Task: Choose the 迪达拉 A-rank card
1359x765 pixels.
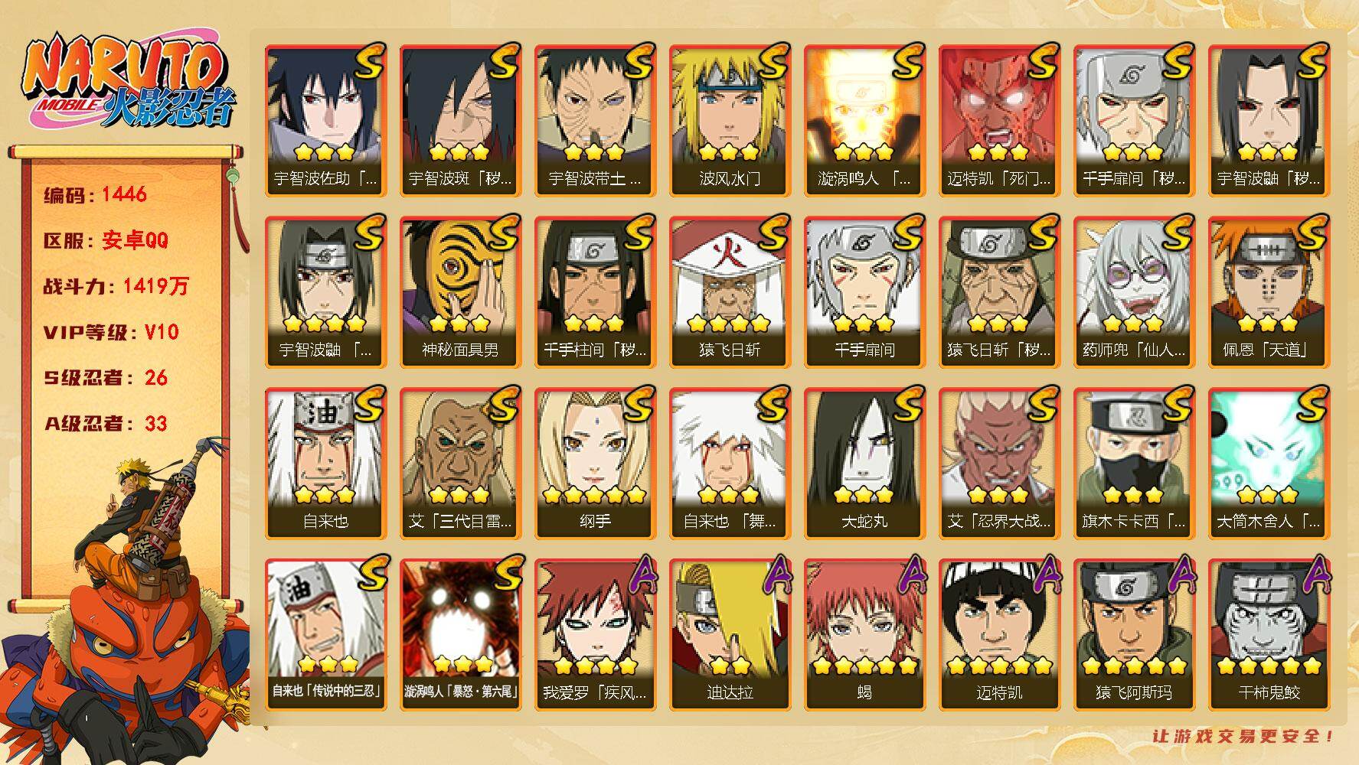Action: 730,635
